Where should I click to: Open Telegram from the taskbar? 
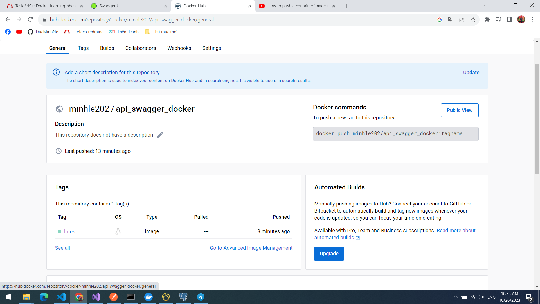click(x=201, y=297)
